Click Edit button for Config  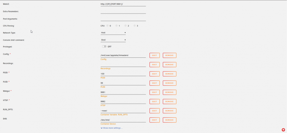click(x=155, y=55)
